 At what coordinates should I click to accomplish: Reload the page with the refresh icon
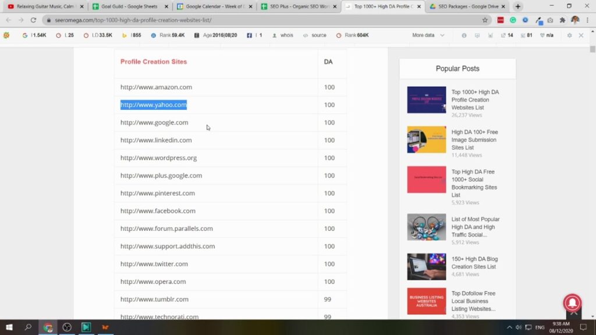click(x=33, y=20)
